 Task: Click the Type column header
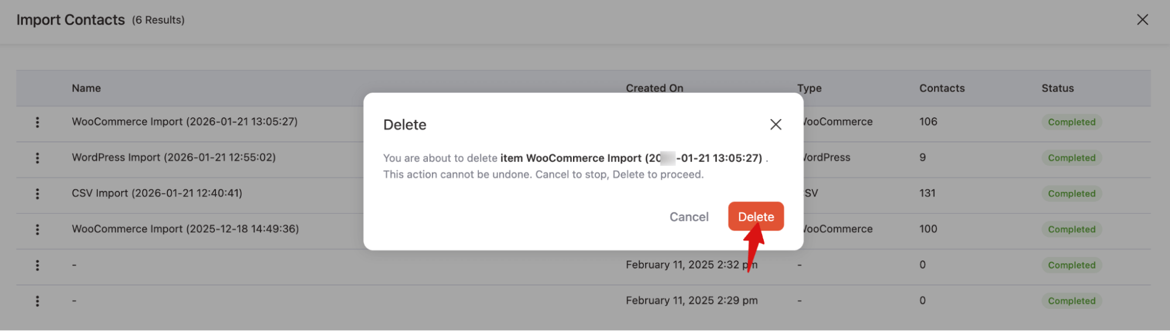coord(810,88)
